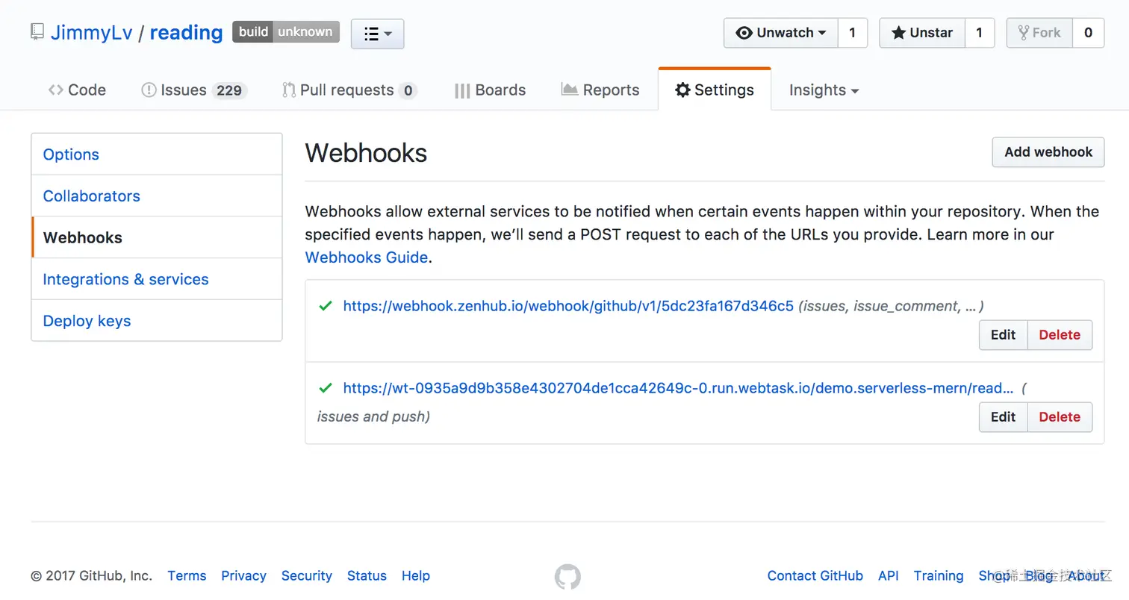
Task: Open the Boards tab
Action: [490, 90]
